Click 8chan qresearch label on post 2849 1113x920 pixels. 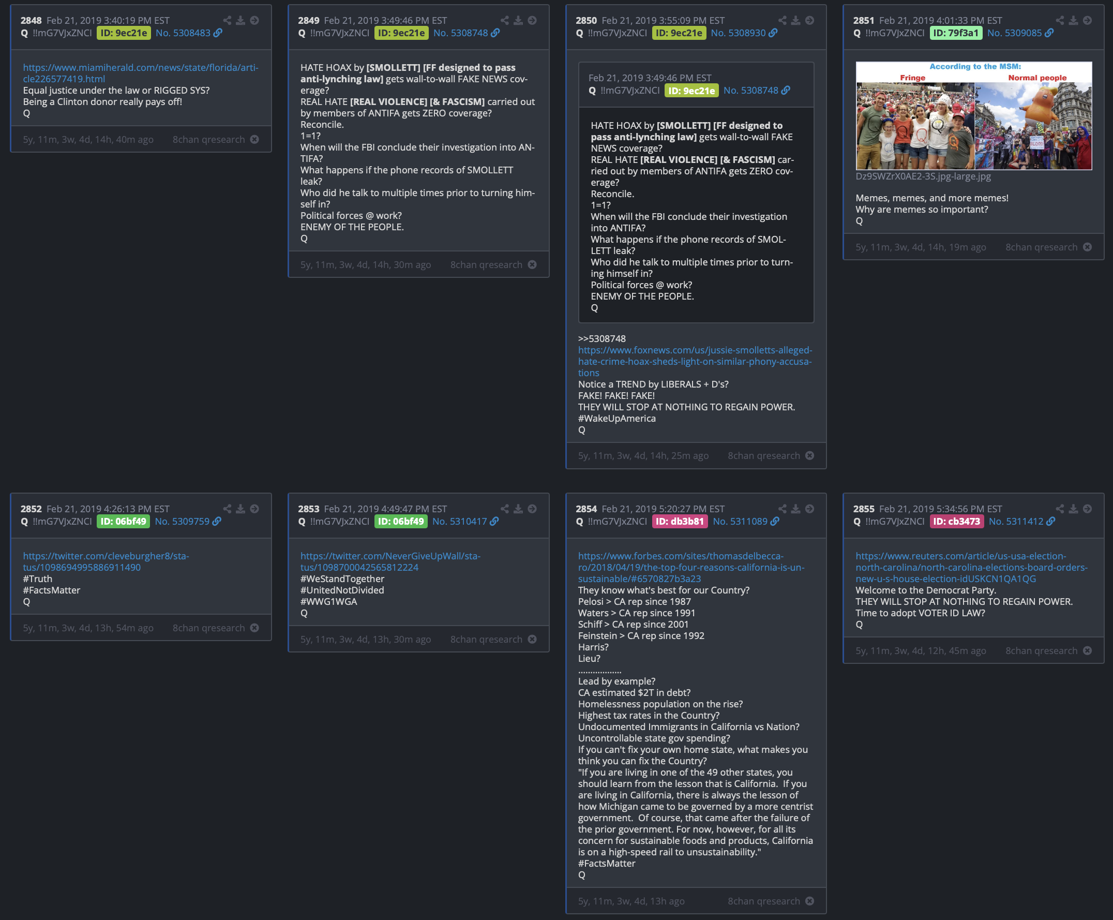[x=486, y=264]
